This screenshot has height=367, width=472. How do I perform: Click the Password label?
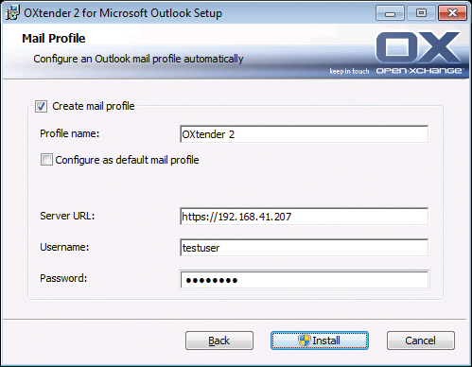(63, 278)
